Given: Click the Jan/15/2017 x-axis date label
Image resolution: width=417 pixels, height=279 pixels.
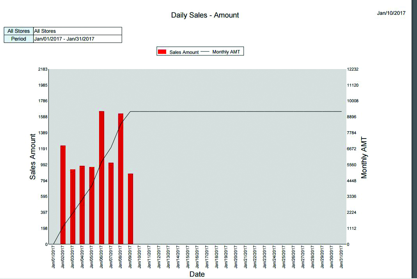Looking at the screenshot, I should tap(188, 257).
